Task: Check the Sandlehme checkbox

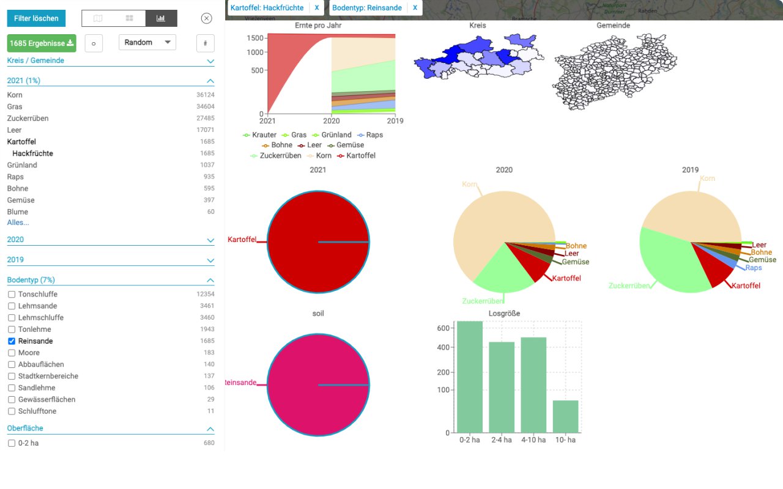Action: [12, 388]
